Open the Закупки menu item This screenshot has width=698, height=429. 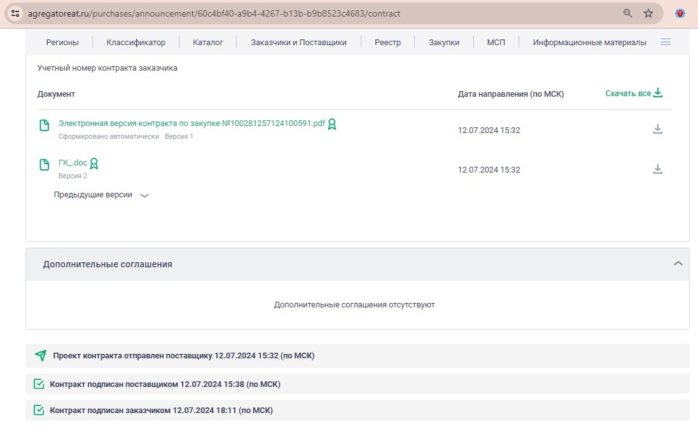[443, 43]
